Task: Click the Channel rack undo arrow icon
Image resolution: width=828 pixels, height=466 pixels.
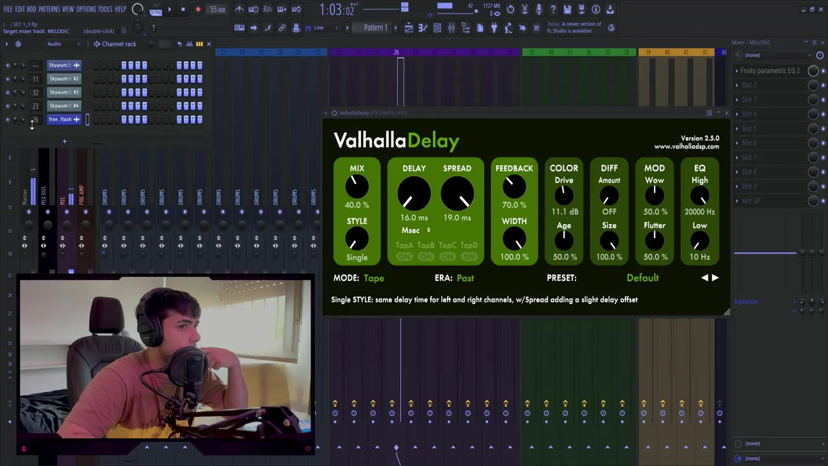Action: [180, 44]
